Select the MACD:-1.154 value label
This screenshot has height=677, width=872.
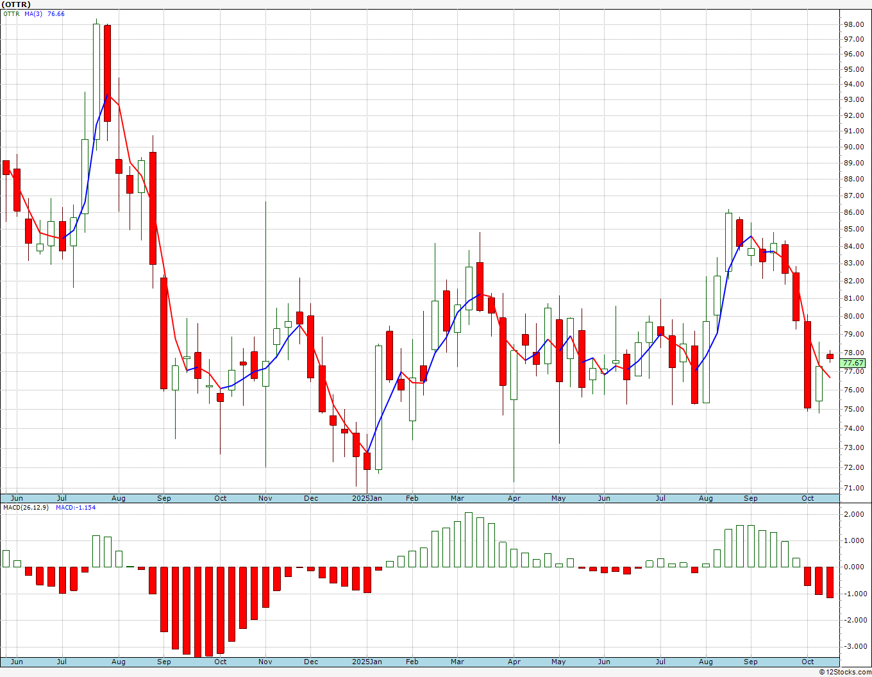click(76, 508)
